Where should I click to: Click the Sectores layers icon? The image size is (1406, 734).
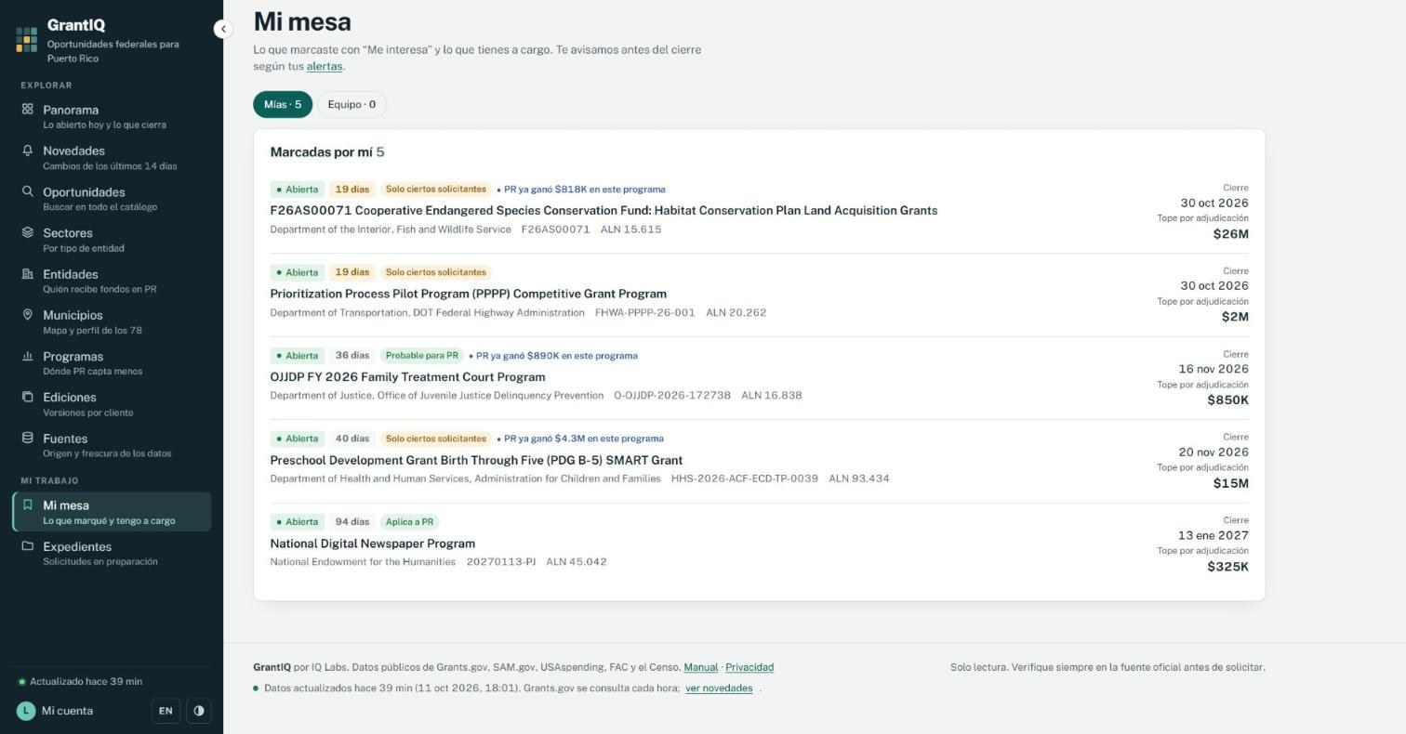pyautogui.click(x=28, y=232)
